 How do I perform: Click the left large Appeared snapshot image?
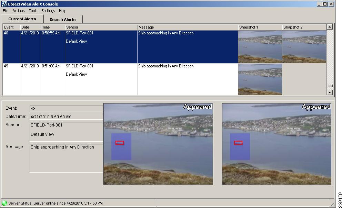pyautogui.click(x=158, y=144)
